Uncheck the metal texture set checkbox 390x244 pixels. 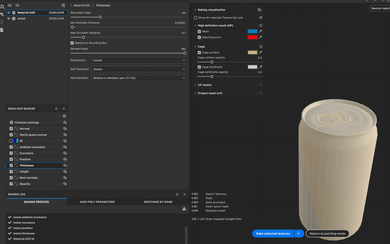14,19
